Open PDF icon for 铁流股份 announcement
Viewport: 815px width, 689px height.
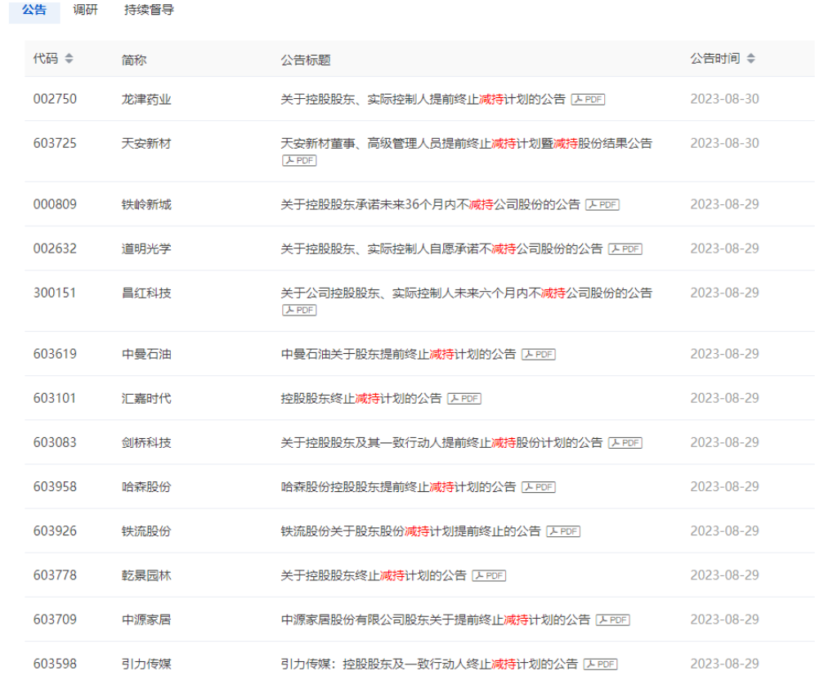[x=563, y=531]
